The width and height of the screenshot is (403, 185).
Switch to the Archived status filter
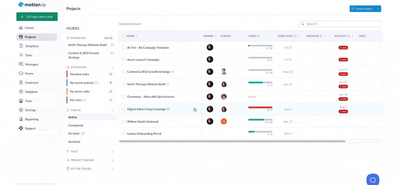point(74,142)
